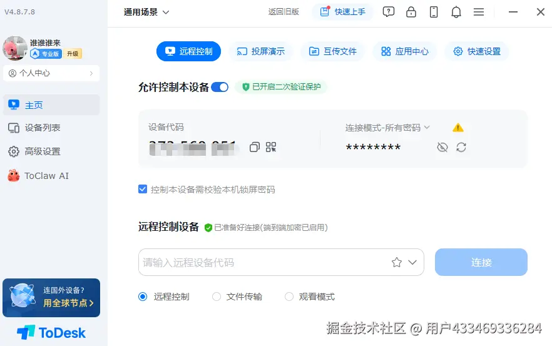This screenshot has width=552, height=346.
Task: Toggle 允许控制本设备 switch
Action: [220, 87]
